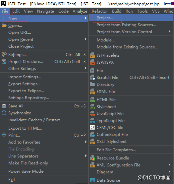174x184 pixels.
Task: Click the JSF/Facelets file icon
Action: tap(92, 55)
